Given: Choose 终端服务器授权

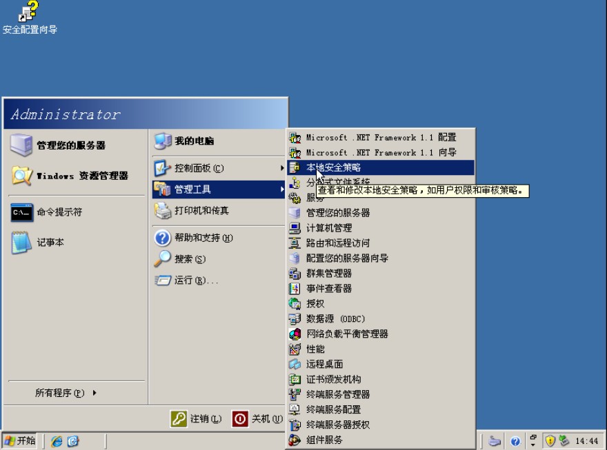Looking at the screenshot, I should [x=381, y=425].
